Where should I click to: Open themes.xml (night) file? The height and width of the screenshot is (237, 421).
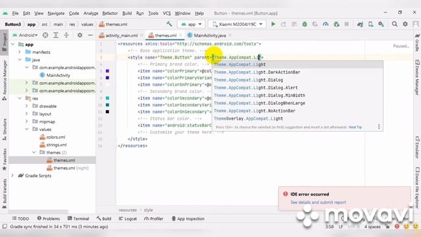point(68,168)
